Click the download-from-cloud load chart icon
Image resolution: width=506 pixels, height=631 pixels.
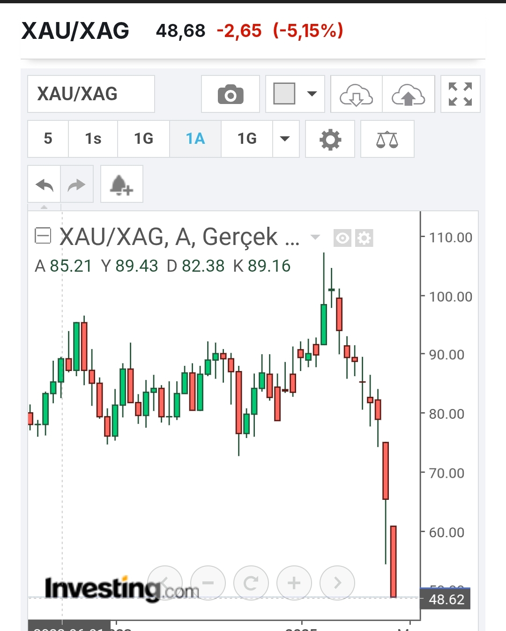tap(356, 94)
